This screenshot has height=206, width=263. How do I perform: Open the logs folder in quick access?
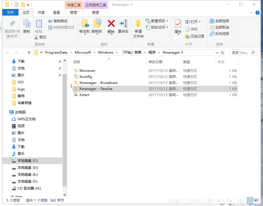(x=18, y=89)
